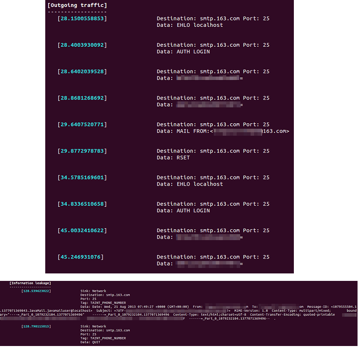This screenshot has width=358, height=348.
Task: Select 'Data: AUTH LOGIN' under 34.8336510658
Action: [183, 210]
